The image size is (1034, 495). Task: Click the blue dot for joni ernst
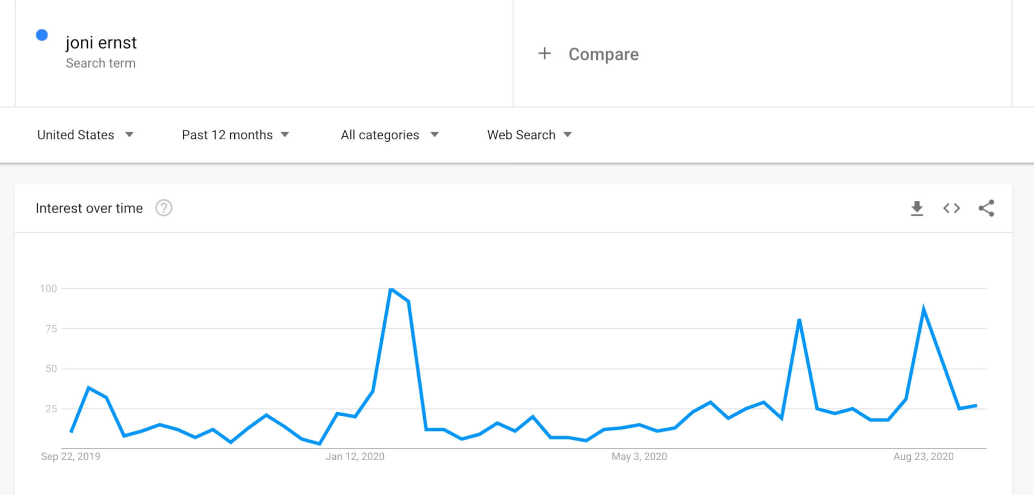42,35
